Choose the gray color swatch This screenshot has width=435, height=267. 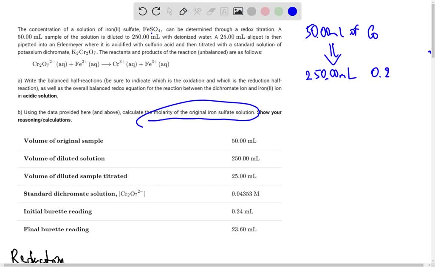(x=251, y=11)
